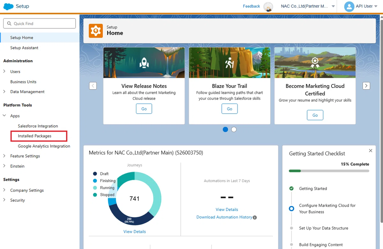Click the Salesforce cloud logo
Viewport: 383px width, 249px height.
[x=8, y=6]
